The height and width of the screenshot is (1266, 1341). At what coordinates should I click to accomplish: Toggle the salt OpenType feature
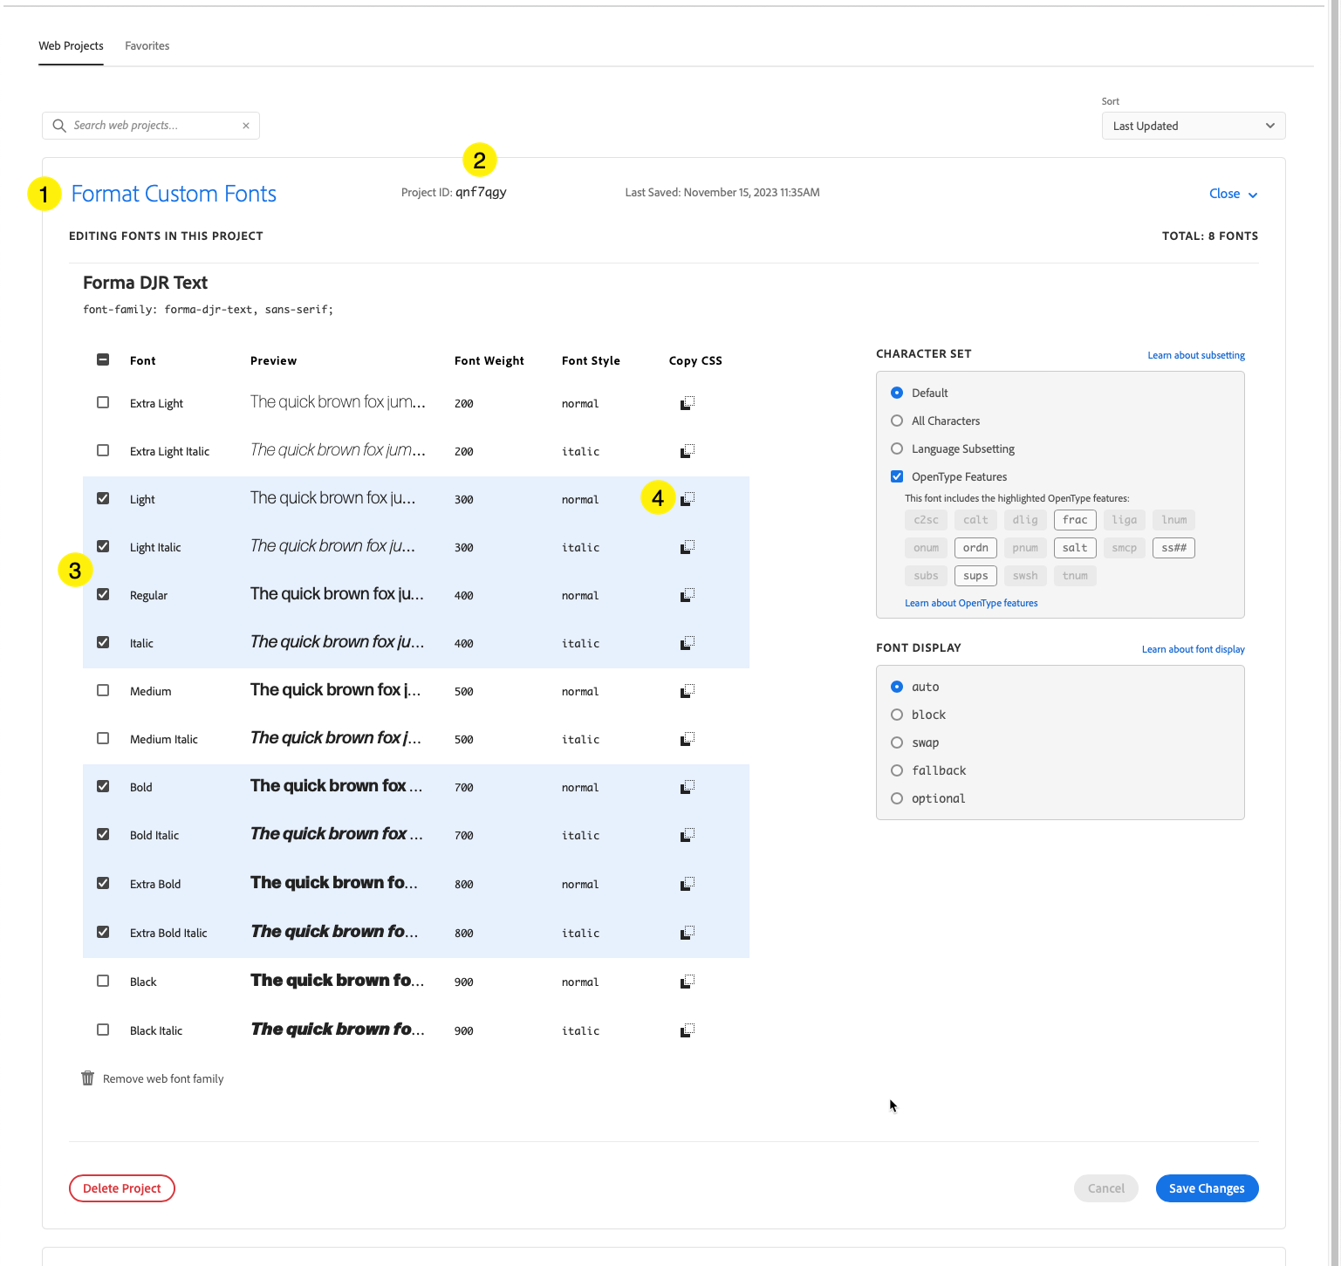point(1075,548)
